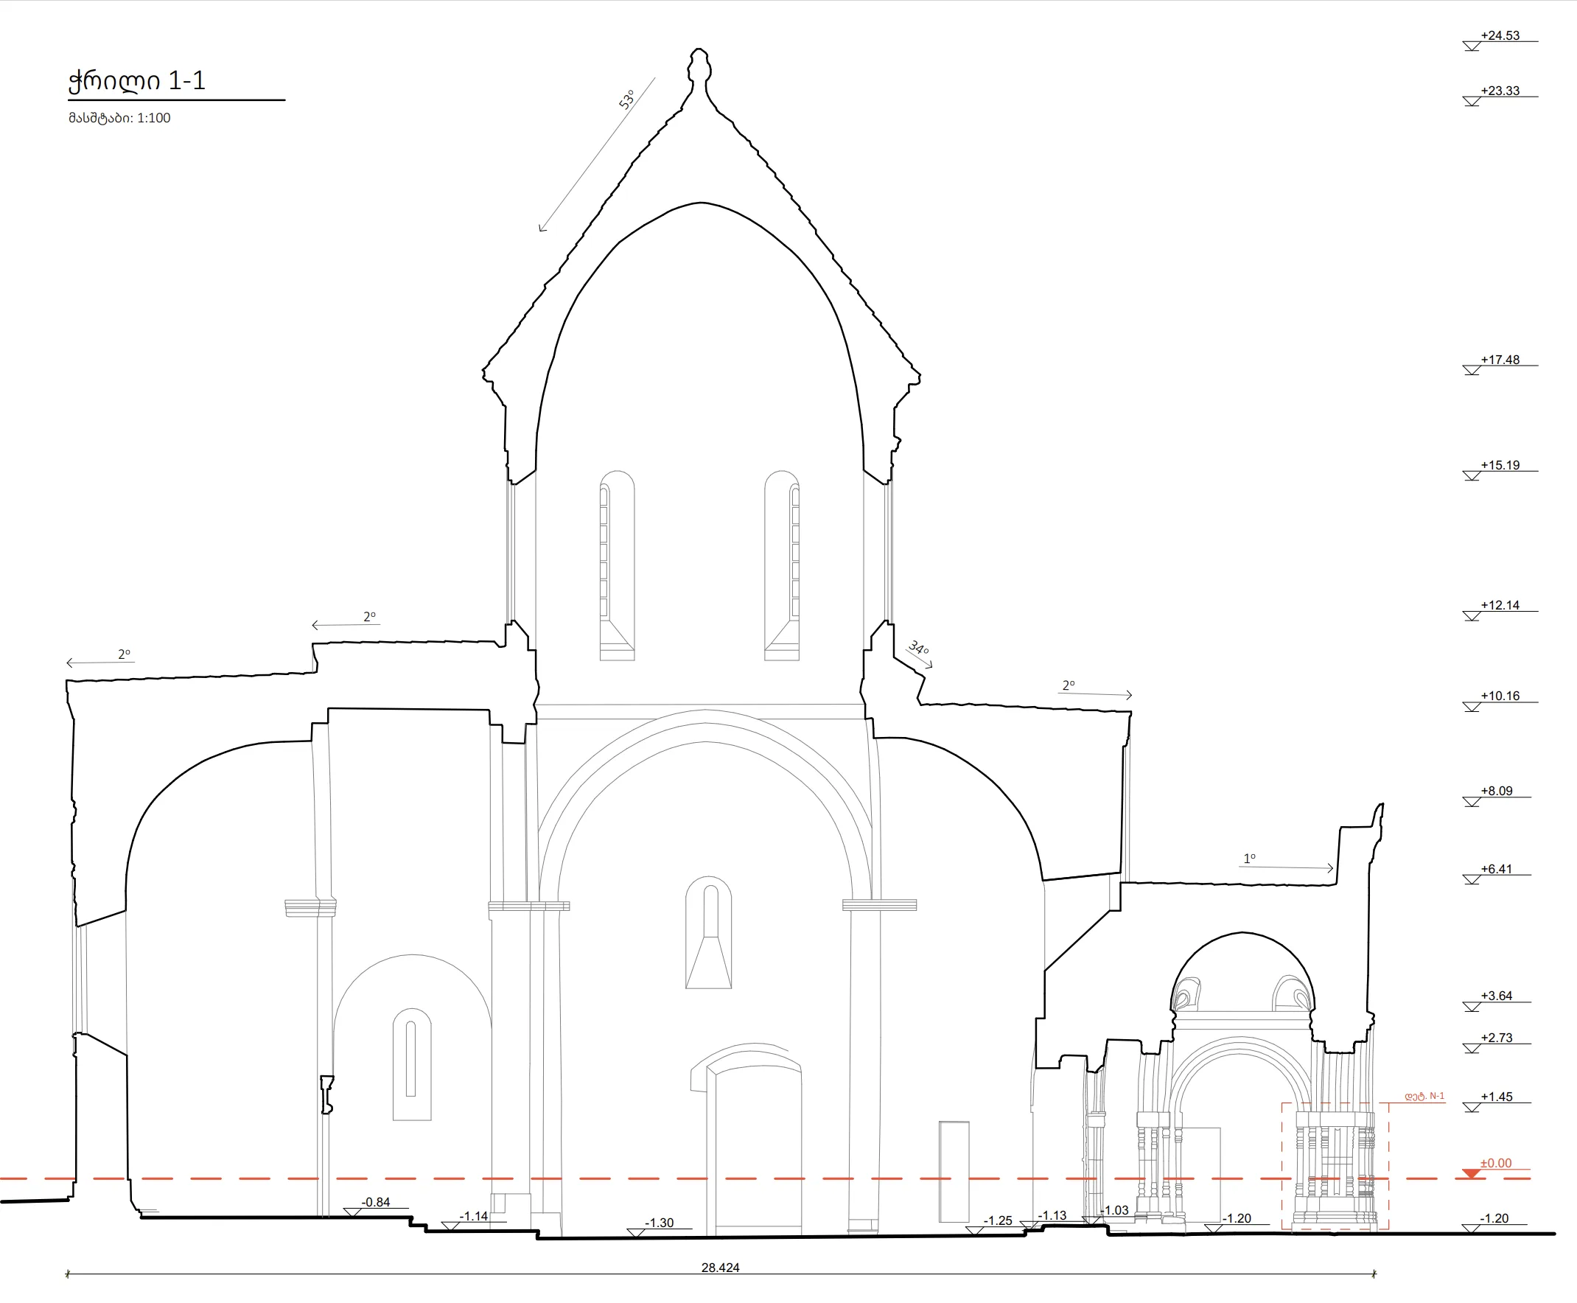Click the 34° roof slope label
This screenshot has width=1577, height=1303.
click(918, 648)
